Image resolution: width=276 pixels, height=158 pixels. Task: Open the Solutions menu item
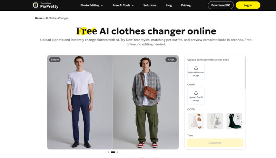150,5
